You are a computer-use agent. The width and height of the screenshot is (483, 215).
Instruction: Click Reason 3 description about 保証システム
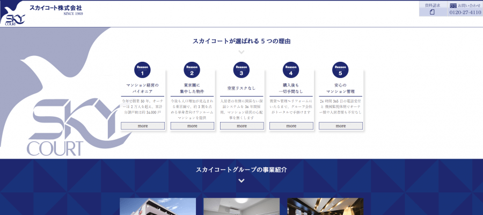click(x=241, y=109)
